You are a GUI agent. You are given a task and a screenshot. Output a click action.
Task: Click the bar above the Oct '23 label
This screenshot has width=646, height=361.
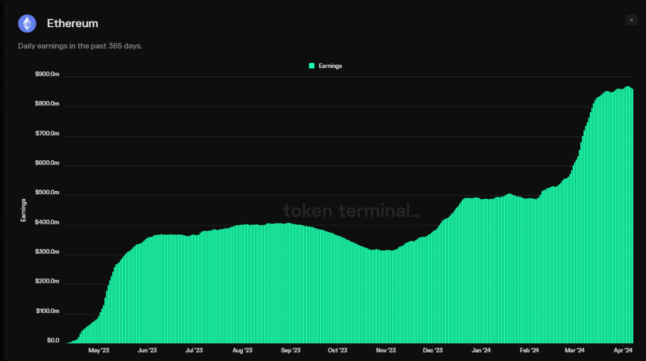(338, 290)
